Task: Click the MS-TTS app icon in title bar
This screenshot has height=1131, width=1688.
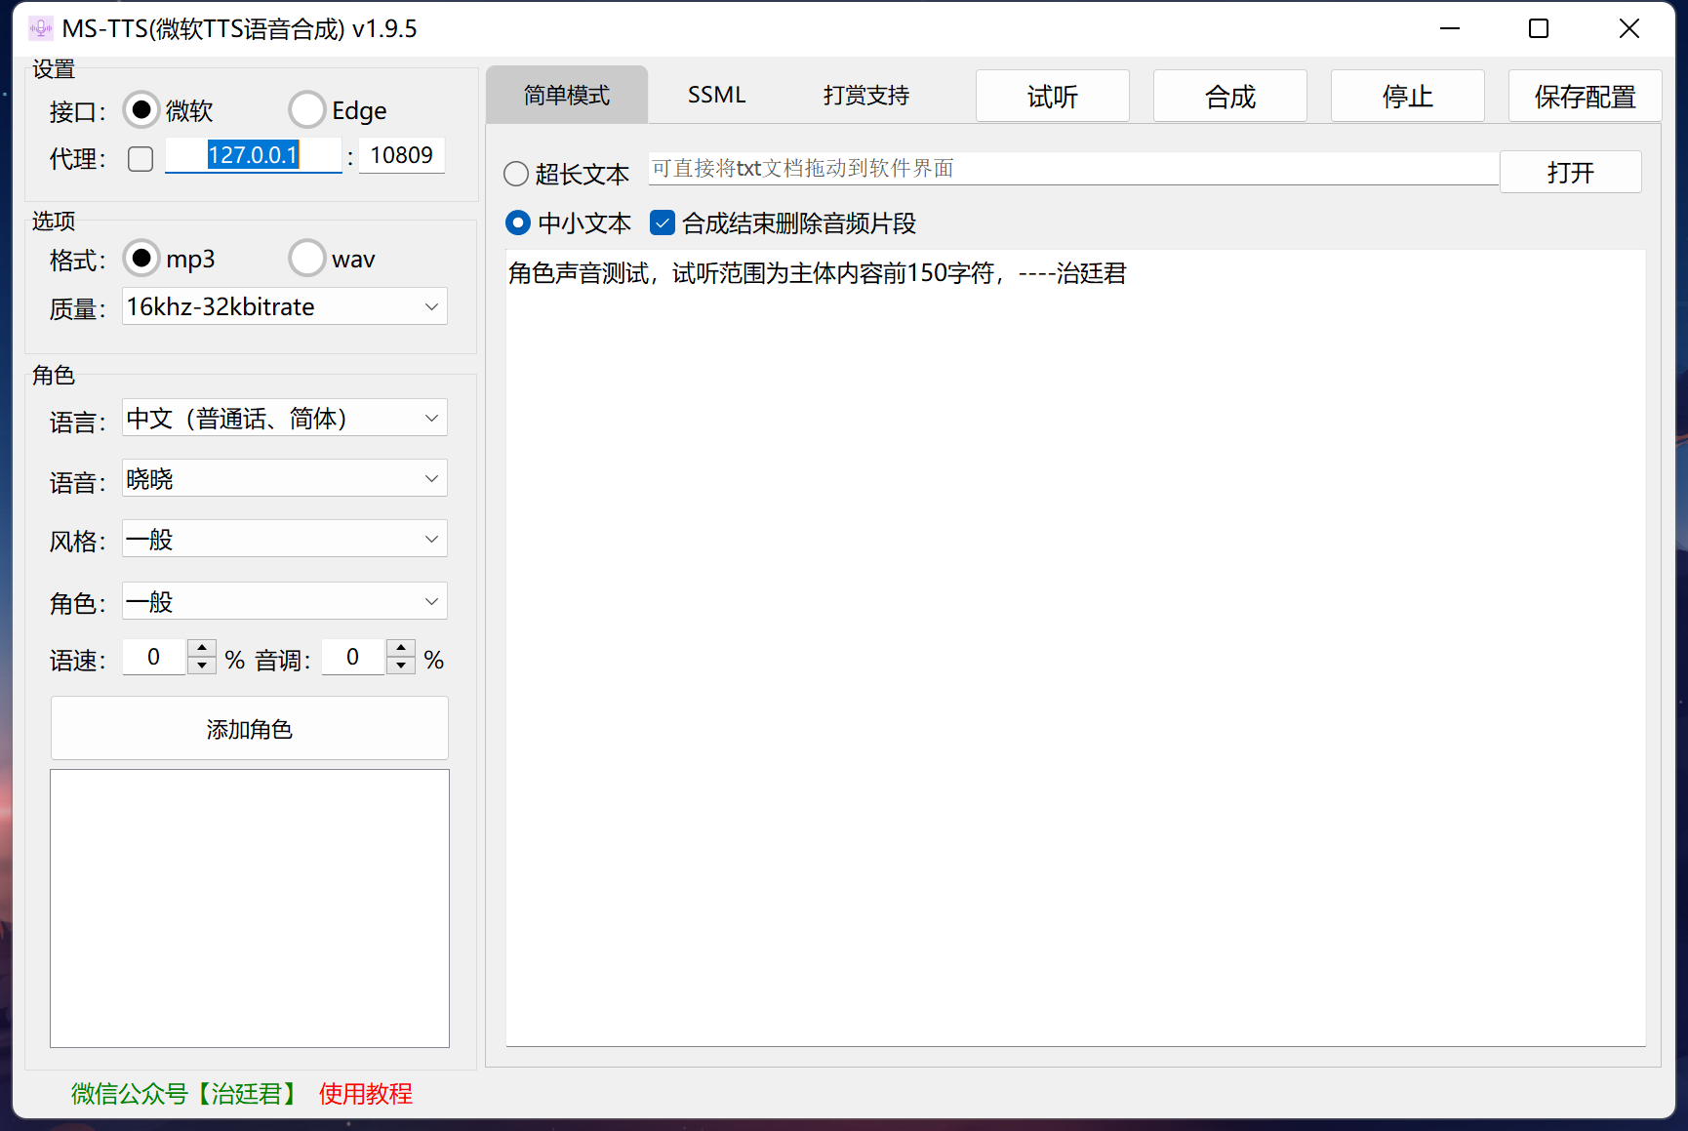Action: click(x=40, y=28)
